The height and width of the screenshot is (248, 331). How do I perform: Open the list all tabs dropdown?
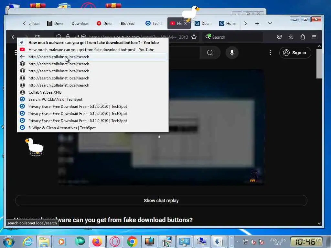[x=270, y=23]
